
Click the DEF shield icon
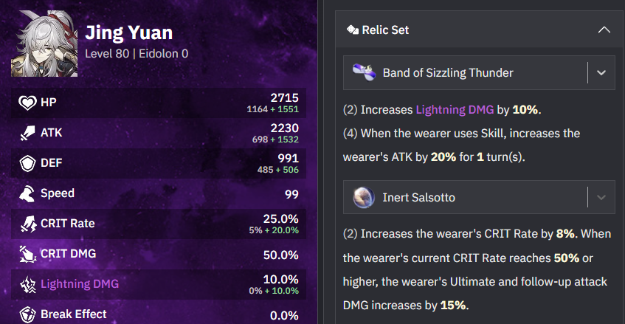coord(27,163)
